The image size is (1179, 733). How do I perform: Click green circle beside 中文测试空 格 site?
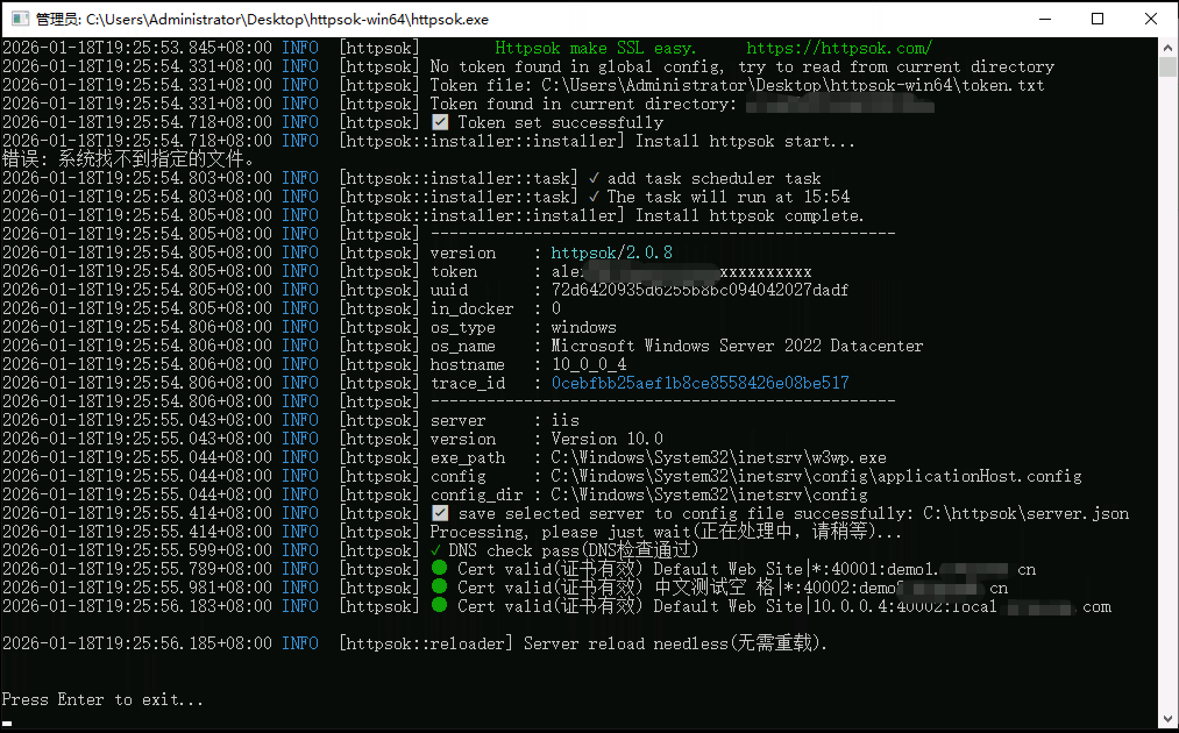pos(440,586)
